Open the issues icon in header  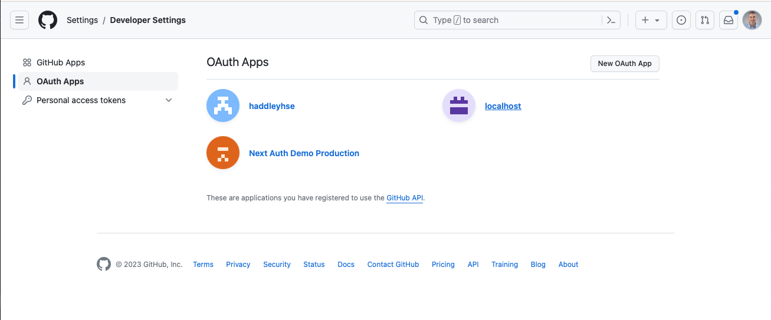coord(681,20)
